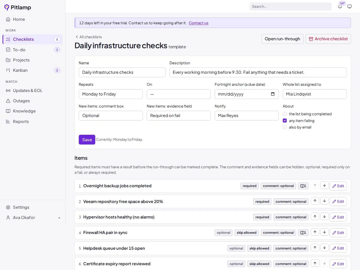Click Open run-through button
This screenshot has width=360, height=270.
point(282,39)
